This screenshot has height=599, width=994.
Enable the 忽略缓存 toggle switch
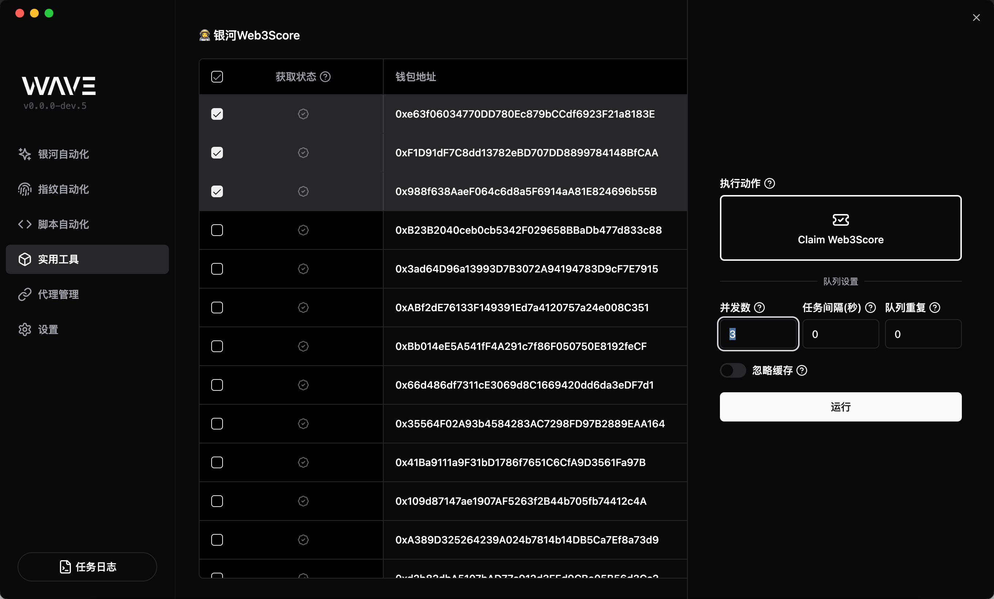click(733, 370)
